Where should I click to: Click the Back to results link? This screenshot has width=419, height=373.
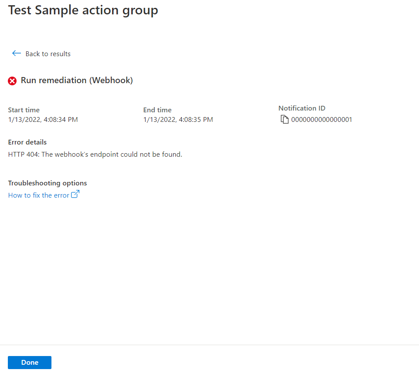48,54
